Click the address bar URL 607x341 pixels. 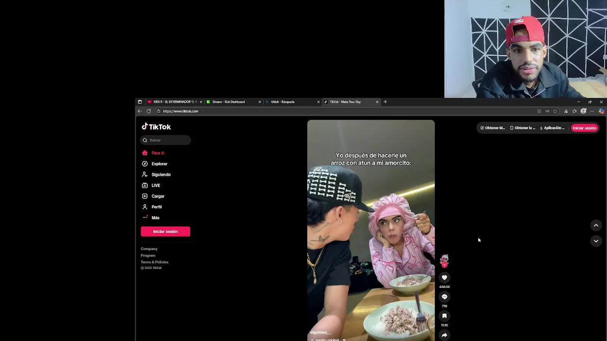point(181,111)
